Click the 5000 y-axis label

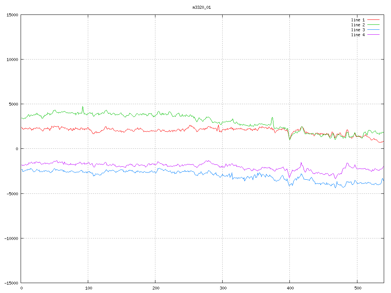(x=13, y=104)
